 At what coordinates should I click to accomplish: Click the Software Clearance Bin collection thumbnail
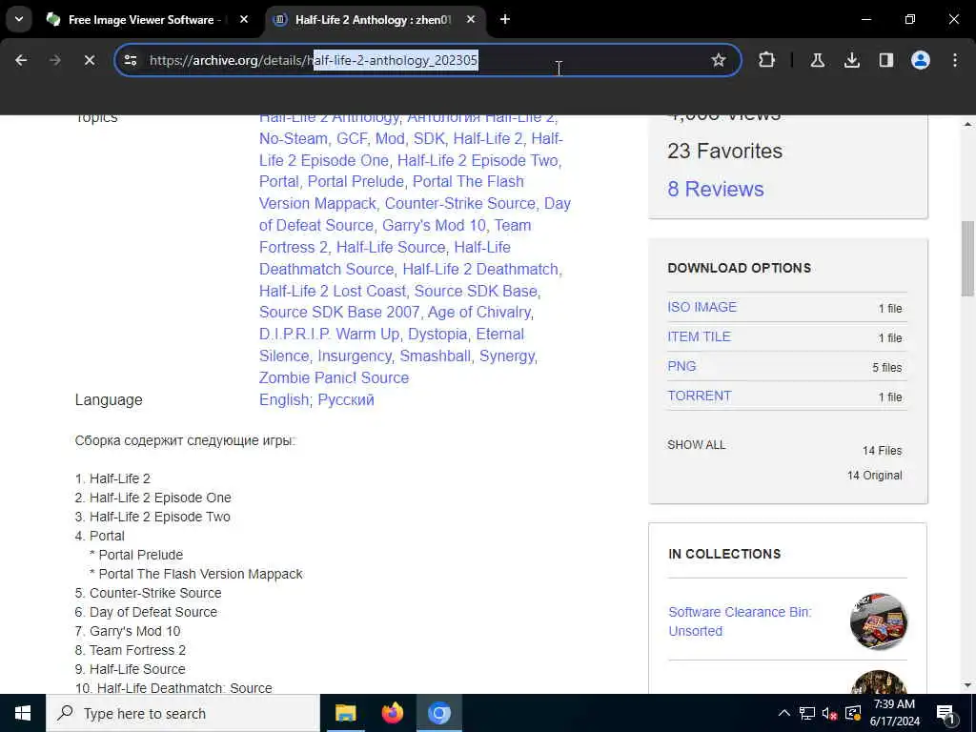[x=878, y=621]
